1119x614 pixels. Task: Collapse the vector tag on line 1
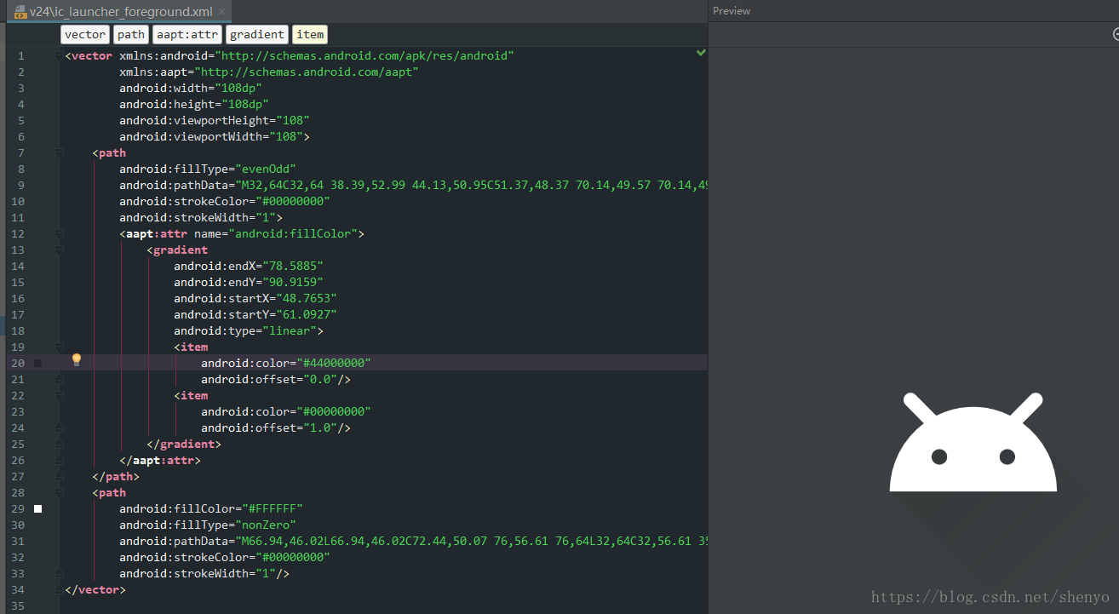coord(59,55)
